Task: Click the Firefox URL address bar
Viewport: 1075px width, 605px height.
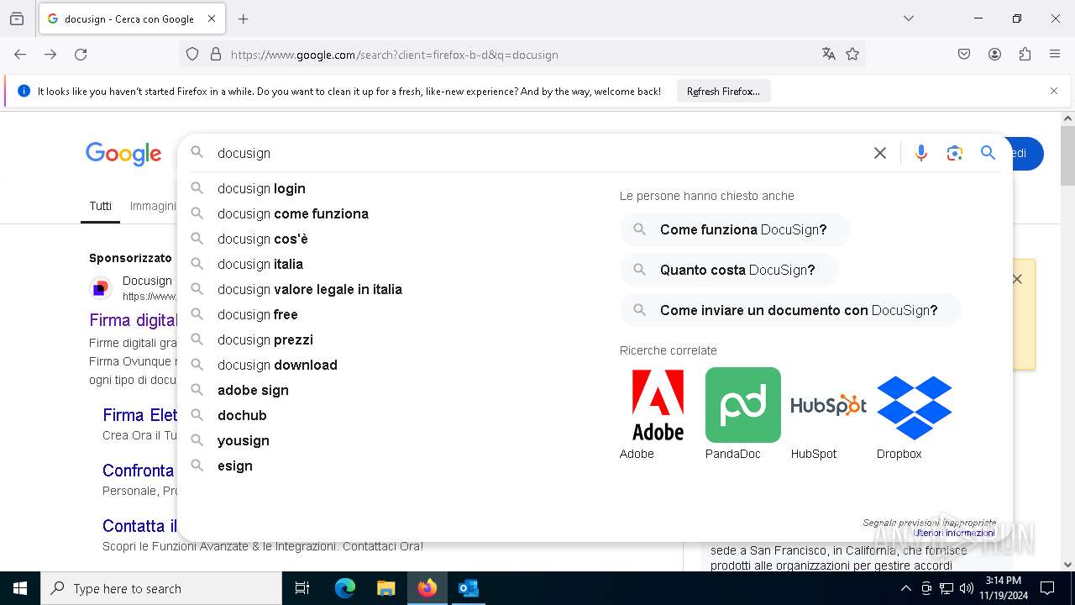Action: [521, 55]
